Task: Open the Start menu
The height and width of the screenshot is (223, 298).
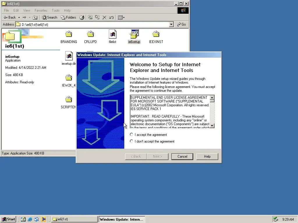Action: click(8, 219)
